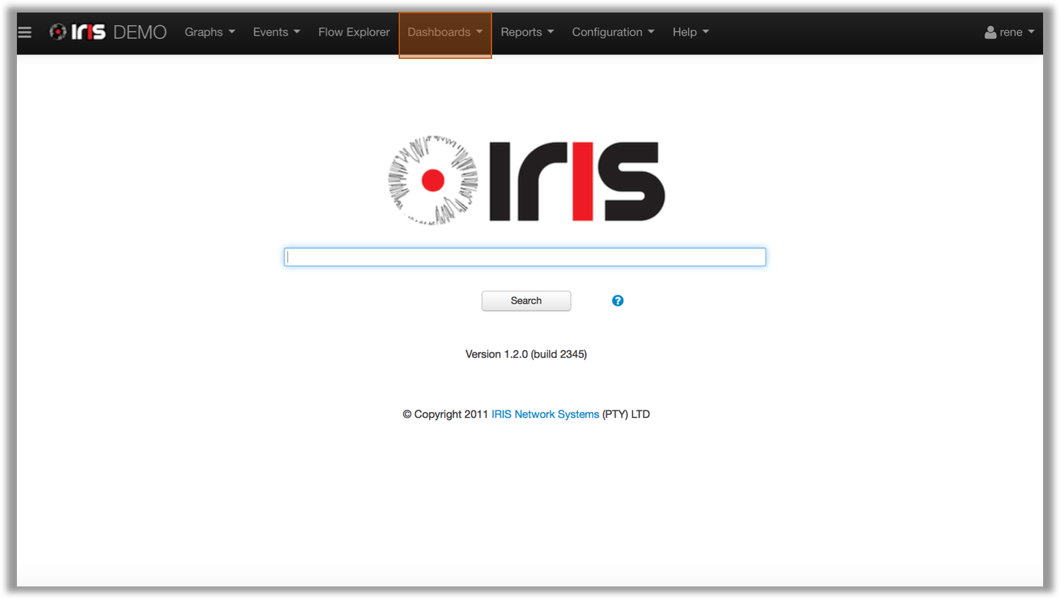Image resolution: width=1060 pixels, height=599 pixels.
Task: Open the Help dropdown menu
Action: click(x=691, y=32)
